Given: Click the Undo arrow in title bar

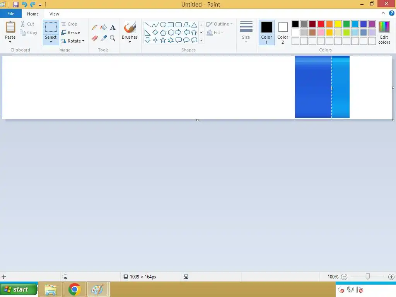Looking at the screenshot, I should click(x=24, y=4).
